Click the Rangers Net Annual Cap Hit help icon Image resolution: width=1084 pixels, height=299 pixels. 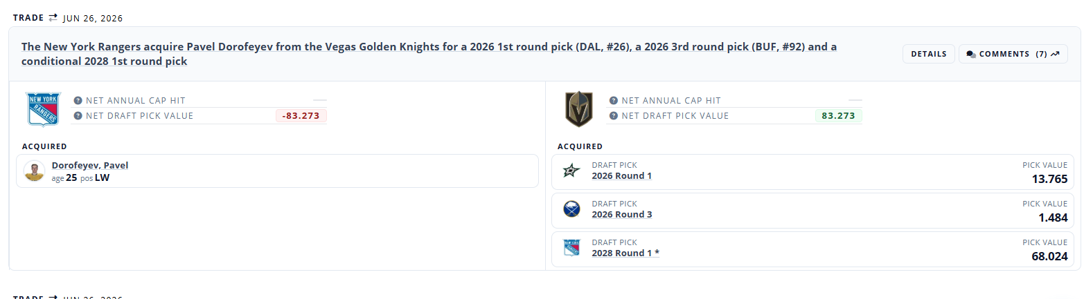78,100
